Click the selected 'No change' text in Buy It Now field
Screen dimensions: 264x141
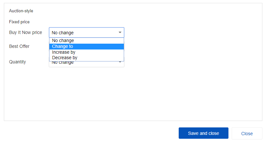tap(63, 33)
